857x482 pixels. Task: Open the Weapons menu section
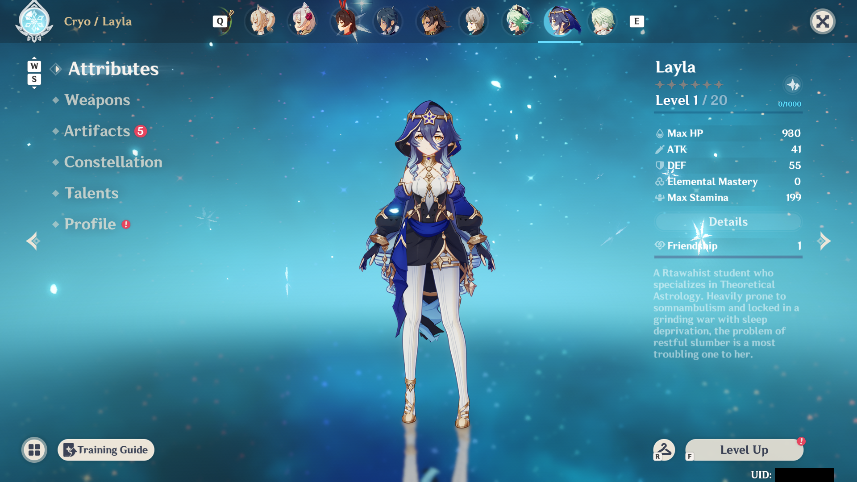tap(97, 100)
